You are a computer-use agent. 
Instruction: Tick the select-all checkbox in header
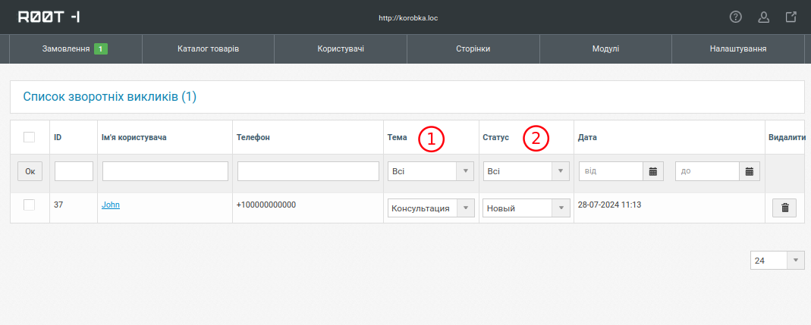click(x=30, y=137)
